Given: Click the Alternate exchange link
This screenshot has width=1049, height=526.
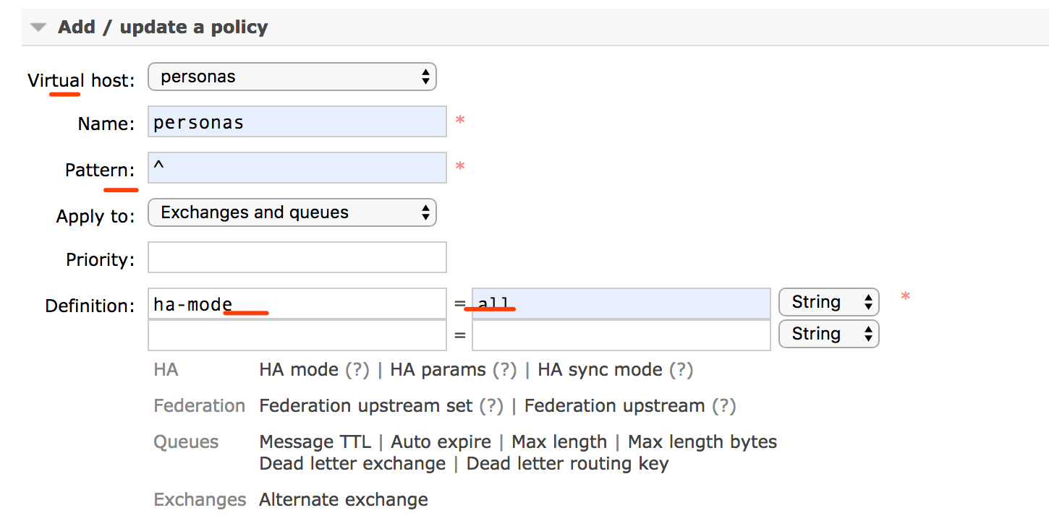Looking at the screenshot, I should point(344,500).
